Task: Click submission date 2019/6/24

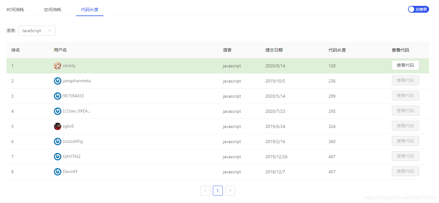Action: 275,127
